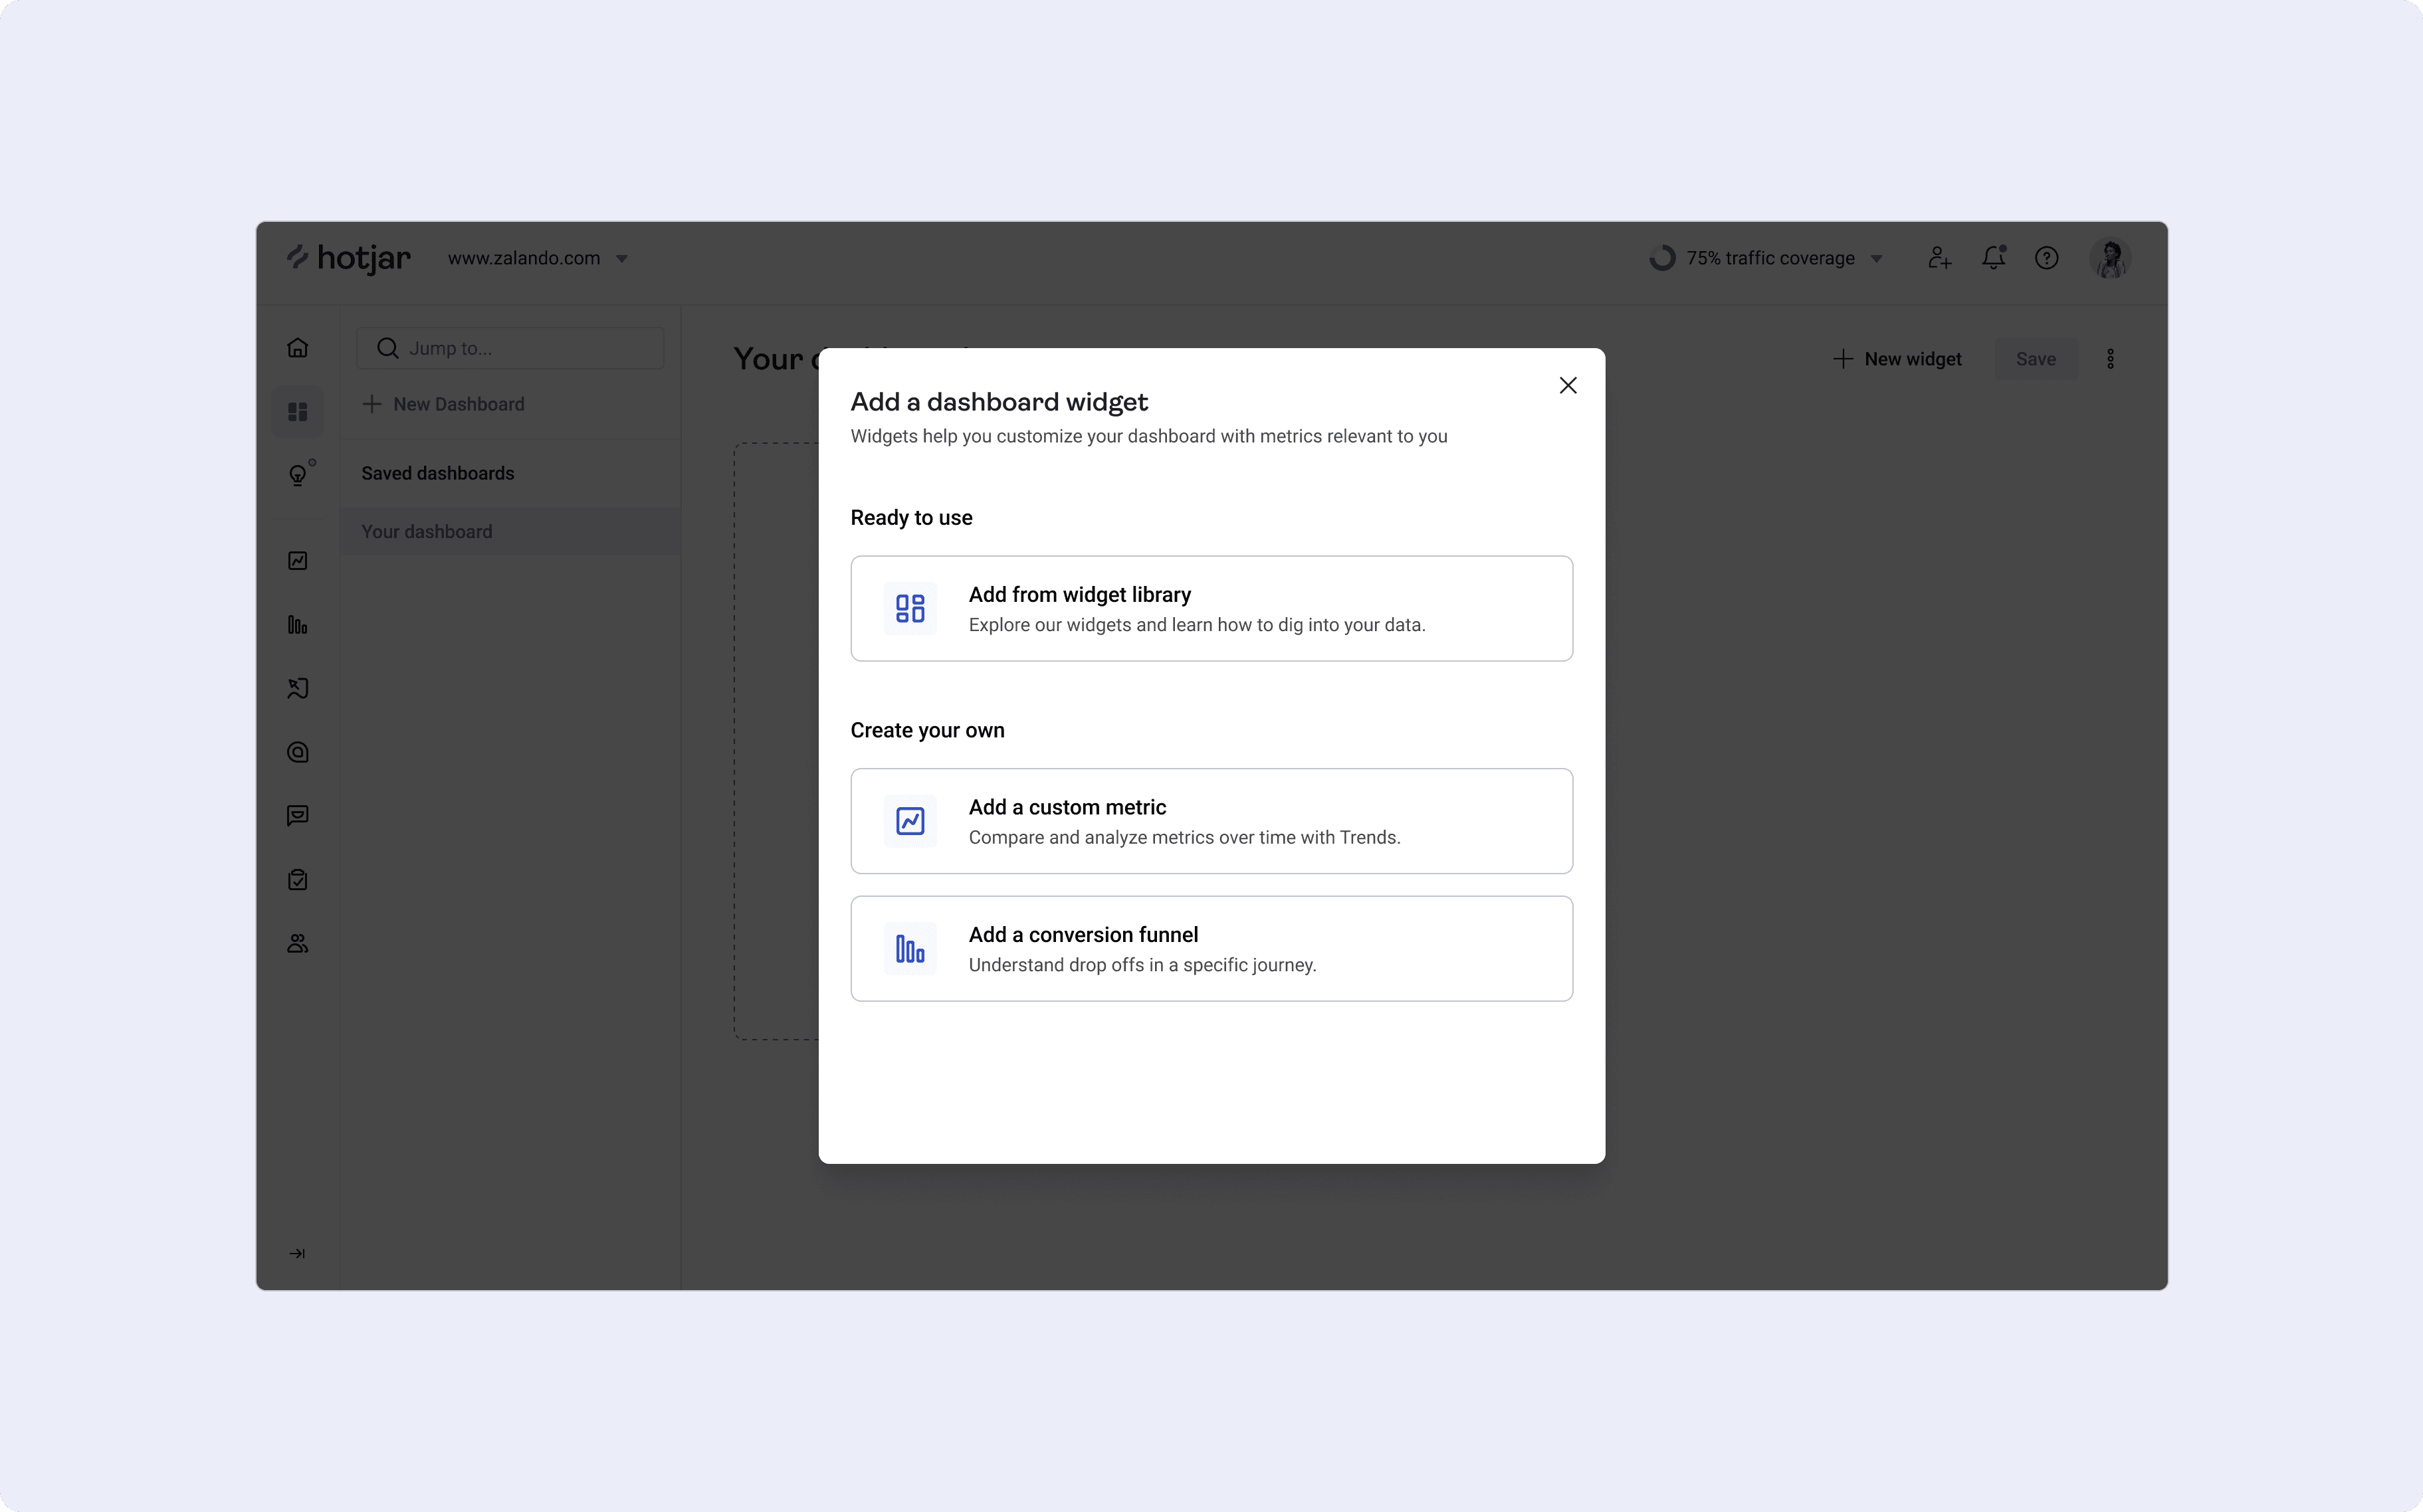Click the Hotjar logo
Image resolution: width=2423 pixels, height=1512 pixels.
[348, 258]
